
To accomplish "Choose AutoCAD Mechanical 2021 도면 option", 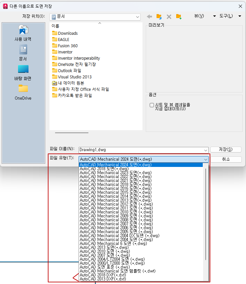I will 141,181.
